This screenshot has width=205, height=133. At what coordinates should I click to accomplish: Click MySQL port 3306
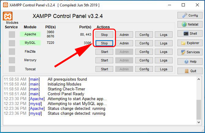pyautogui.click(x=88, y=43)
